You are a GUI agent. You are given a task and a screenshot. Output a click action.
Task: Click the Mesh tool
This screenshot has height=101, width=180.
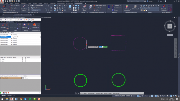click(109, 7)
